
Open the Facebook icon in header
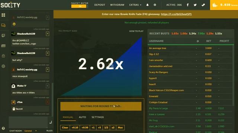(188, 5)
